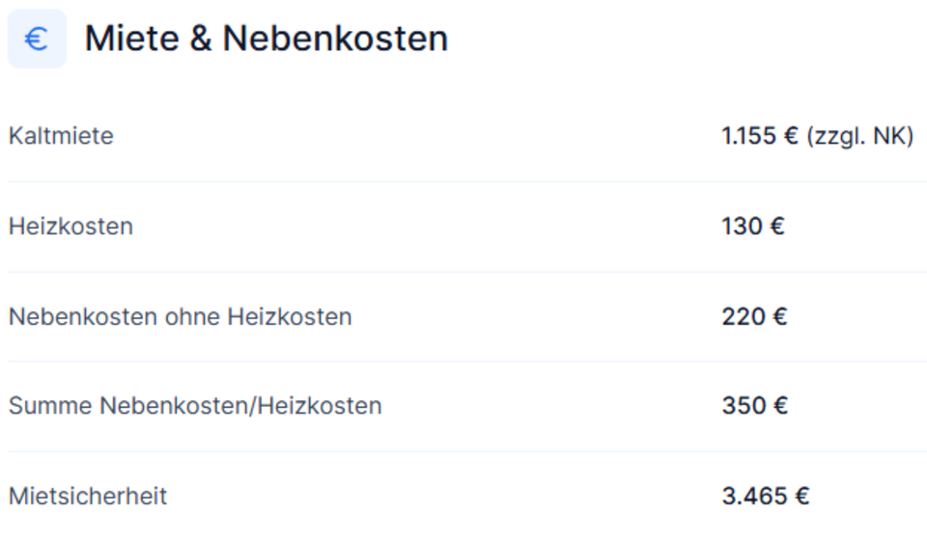Click the number 220 for Nebenkosten

[742, 316]
